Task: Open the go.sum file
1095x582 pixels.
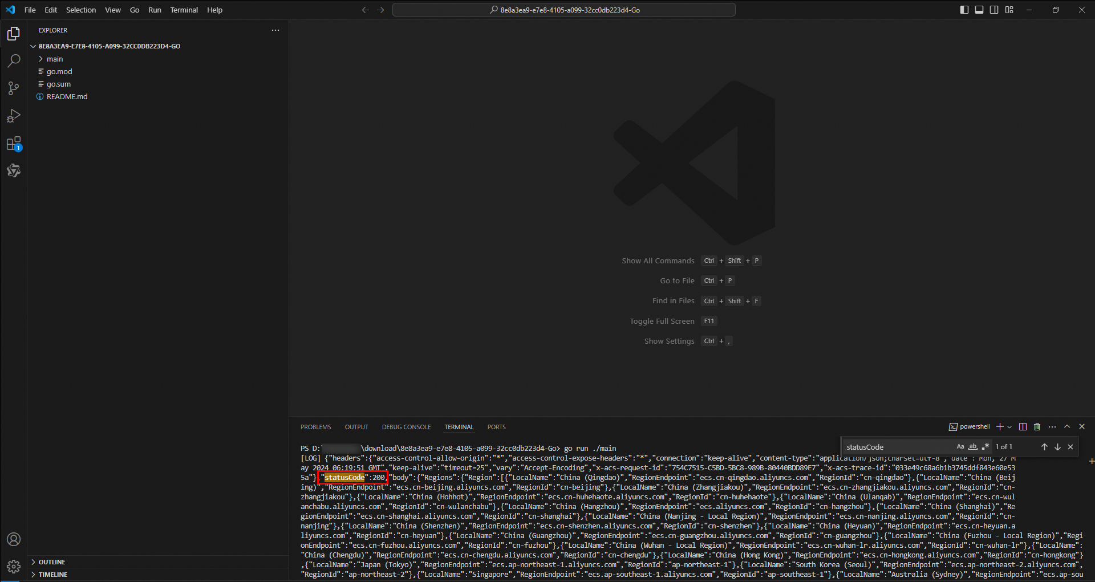Action: click(x=59, y=84)
